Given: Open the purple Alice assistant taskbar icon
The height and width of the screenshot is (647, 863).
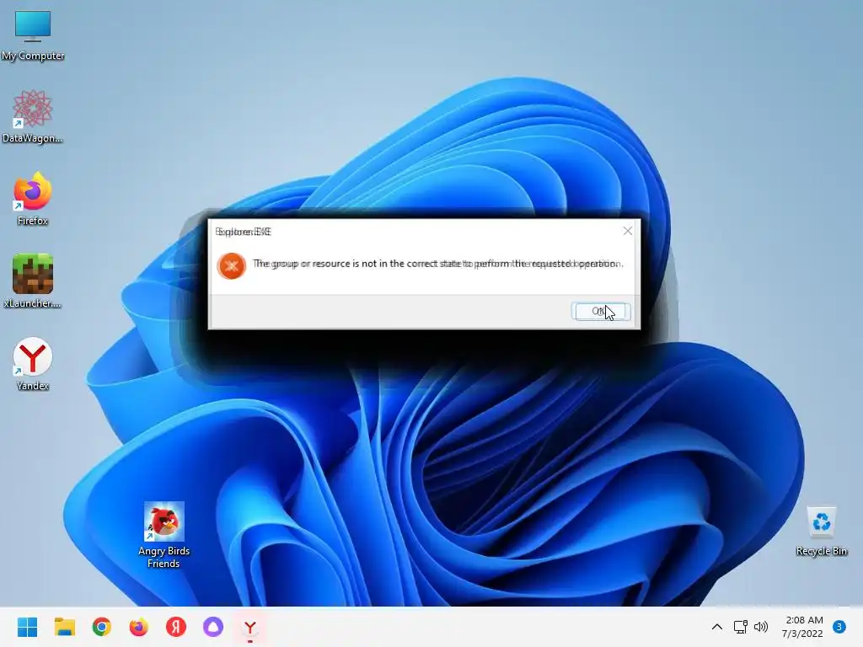Looking at the screenshot, I should tap(213, 627).
